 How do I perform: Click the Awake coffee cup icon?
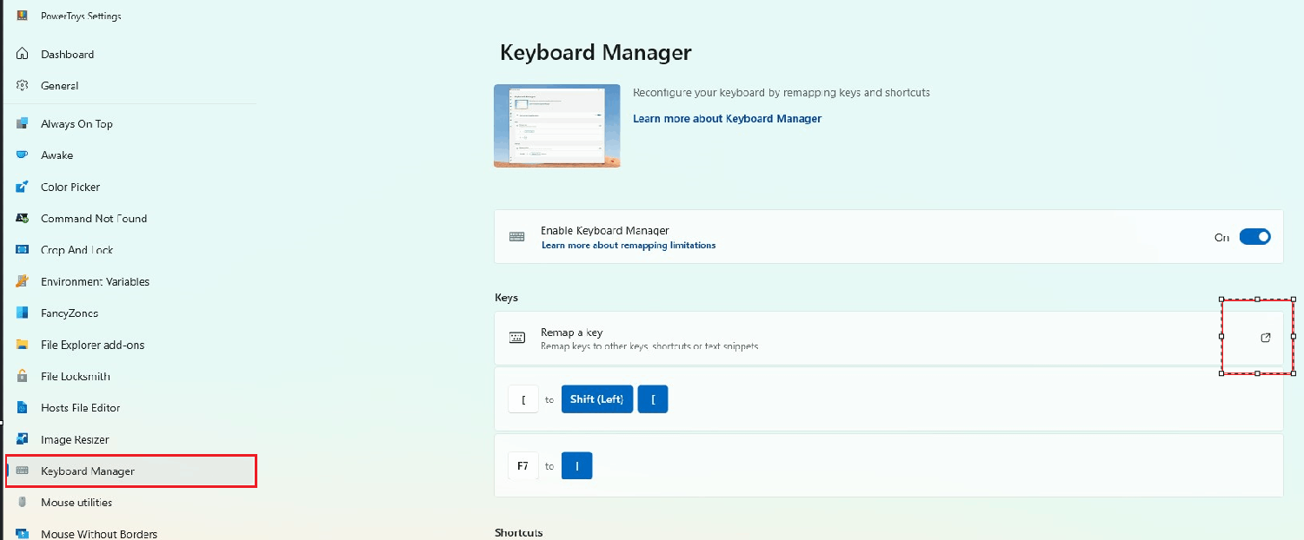coord(23,155)
